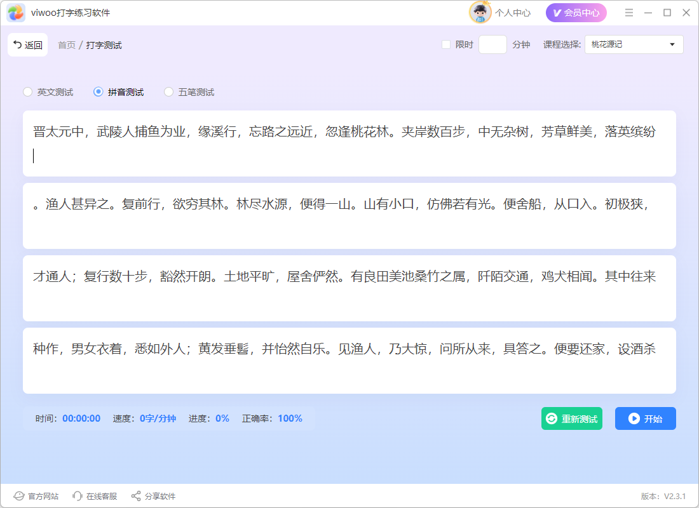Click the viwoo app logo icon
This screenshot has width=699, height=508.
pyautogui.click(x=16, y=13)
